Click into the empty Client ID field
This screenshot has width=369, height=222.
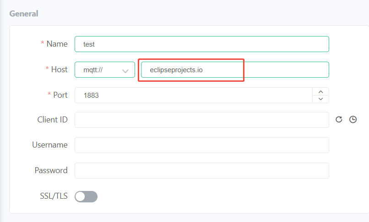coord(201,120)
